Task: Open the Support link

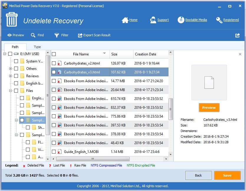Action: [x=163, y=20]
